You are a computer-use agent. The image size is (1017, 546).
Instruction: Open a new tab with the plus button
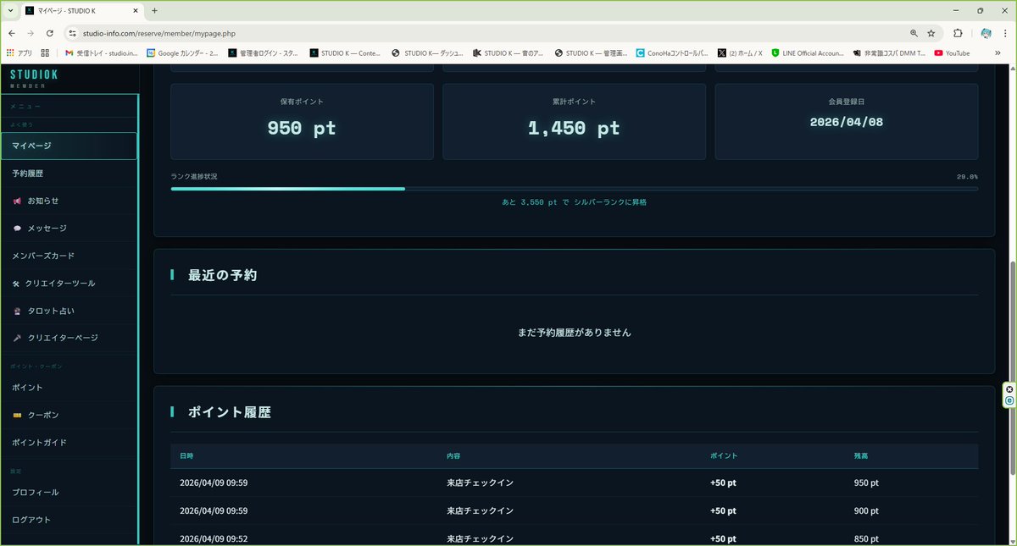click(x=154, y=10)
